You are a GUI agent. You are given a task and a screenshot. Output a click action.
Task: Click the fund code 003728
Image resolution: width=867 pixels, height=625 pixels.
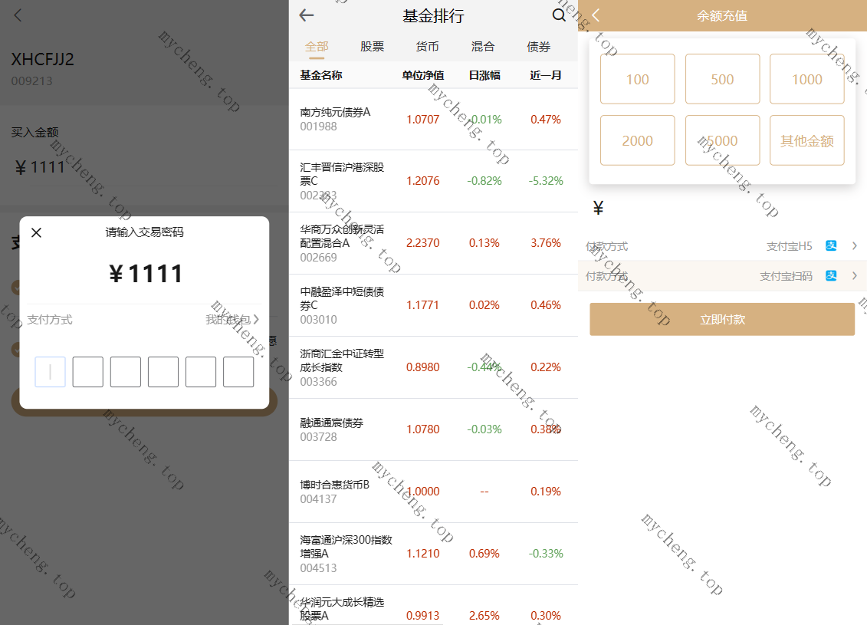(x=318, y=437)
